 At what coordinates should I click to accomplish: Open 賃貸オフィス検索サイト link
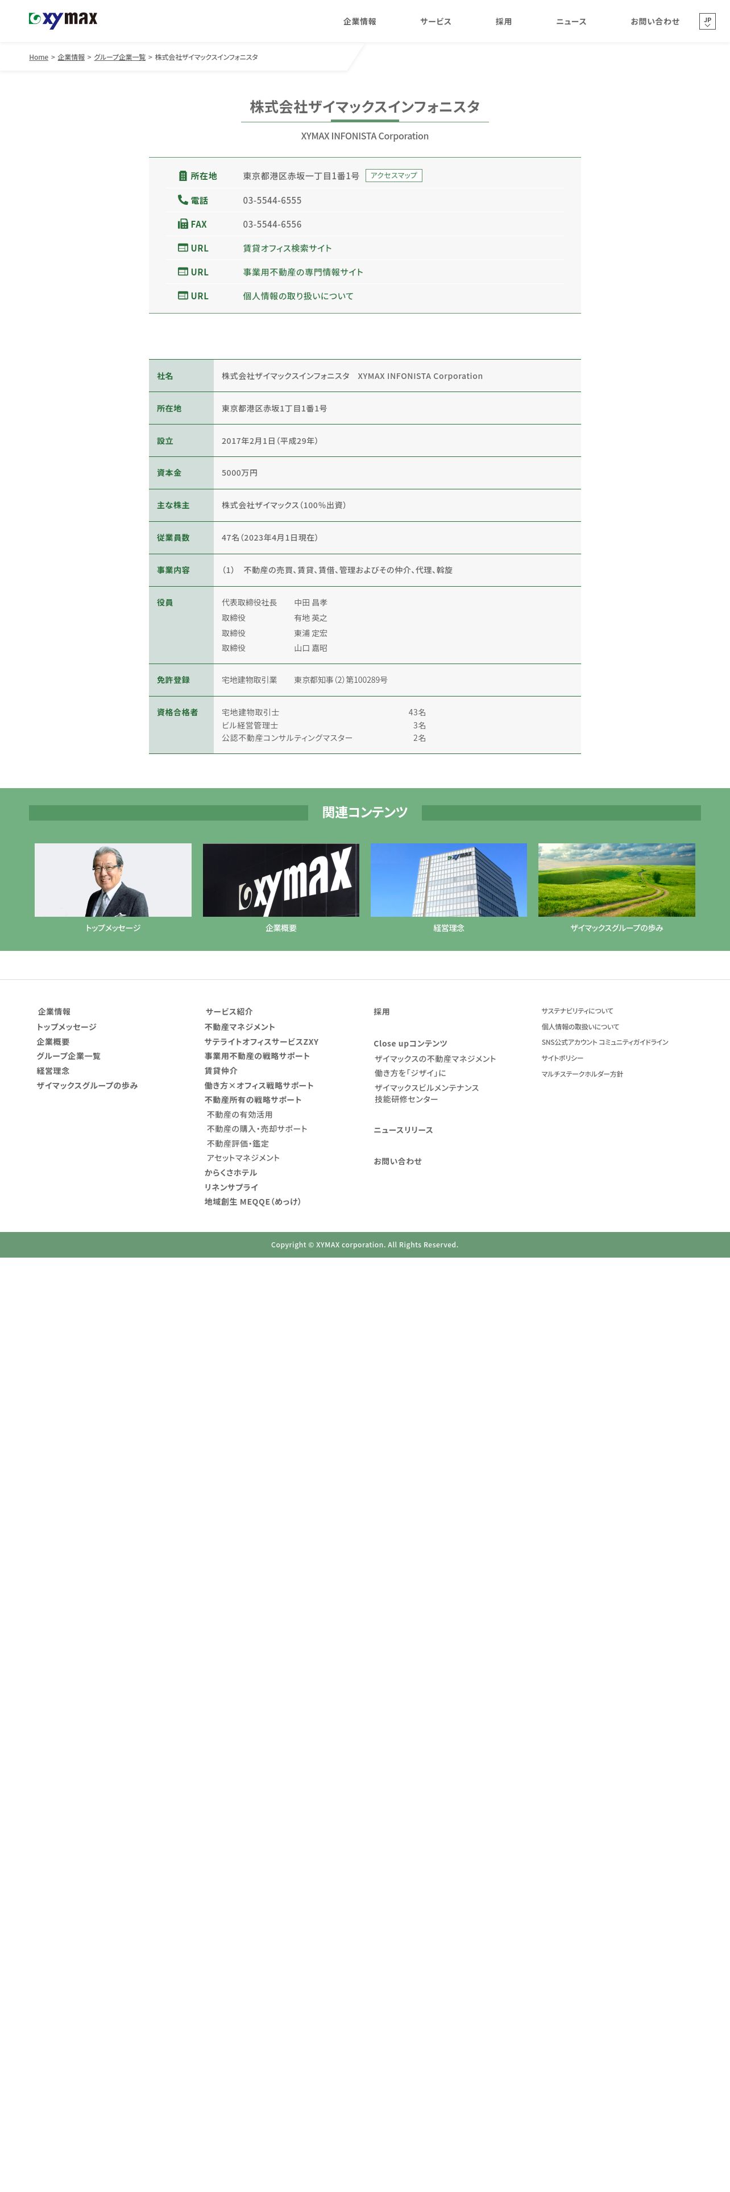click(287, 249)
